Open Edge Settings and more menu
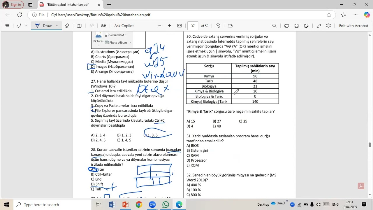The height and width of the screenshot is (210, 373). coord(356,15)
